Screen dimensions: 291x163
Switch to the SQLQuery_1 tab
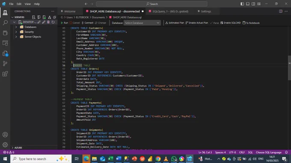[x=170, y=11]
